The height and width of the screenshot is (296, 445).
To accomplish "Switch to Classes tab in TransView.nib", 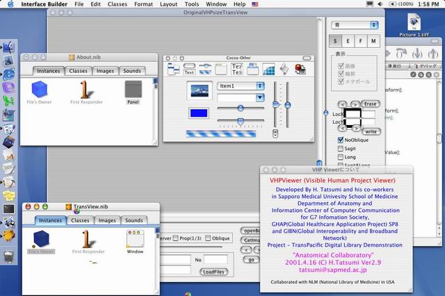I will tap(80, 220).
